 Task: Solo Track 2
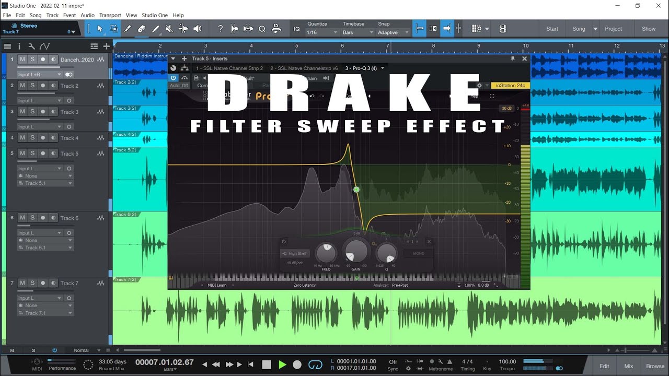pos(32,86)
